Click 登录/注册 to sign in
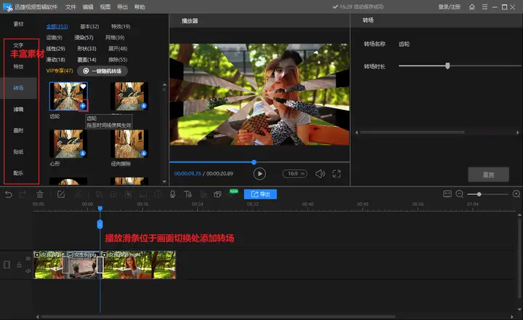The width and height of the screenshot is (523, 320). (449, 7)
